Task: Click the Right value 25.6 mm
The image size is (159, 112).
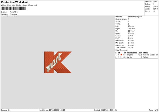Action: pyautogui.click(x=131, y=29)
